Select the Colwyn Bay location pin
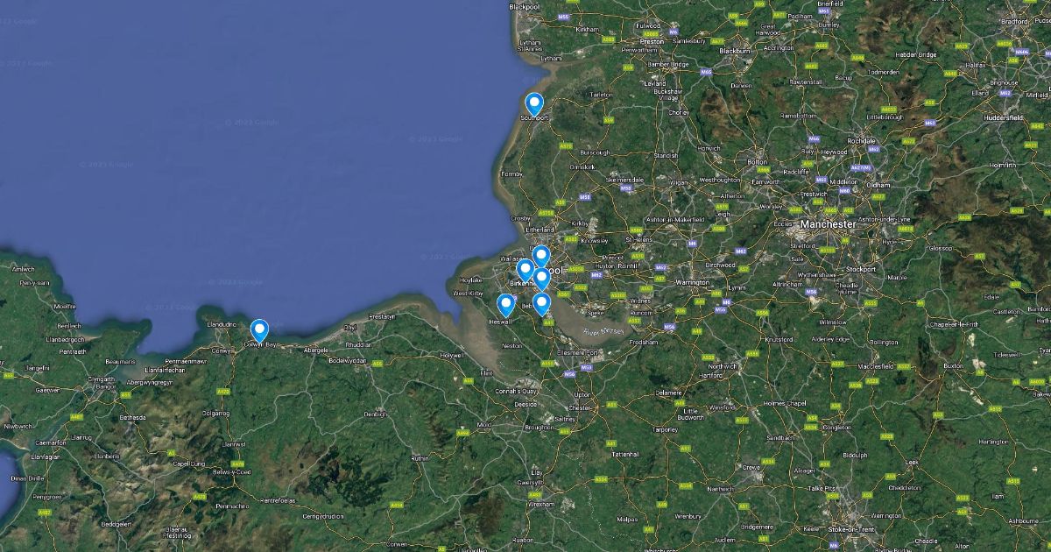The image size is (1051, 552). pos(259,331)
